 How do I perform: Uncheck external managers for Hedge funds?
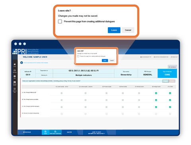click(156, 107)
